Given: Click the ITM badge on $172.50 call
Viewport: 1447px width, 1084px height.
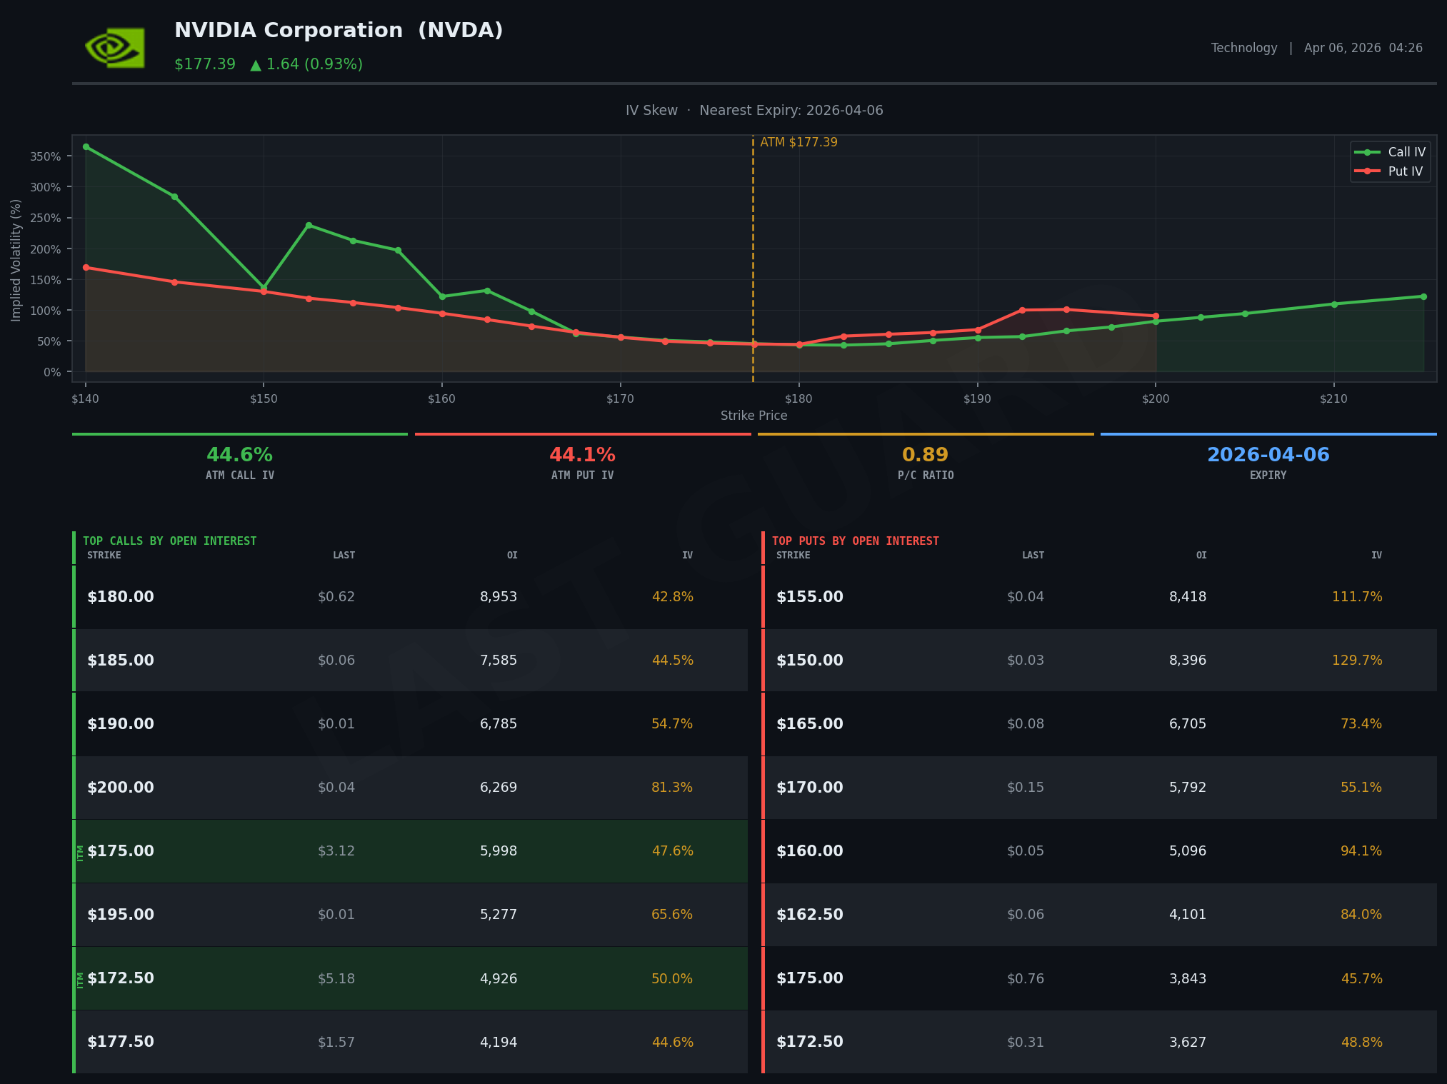Looking at the screenshot, I should [x=80, y=980].
